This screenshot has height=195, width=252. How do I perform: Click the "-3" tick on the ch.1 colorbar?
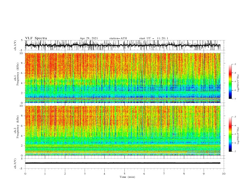[x=235, y=64]
